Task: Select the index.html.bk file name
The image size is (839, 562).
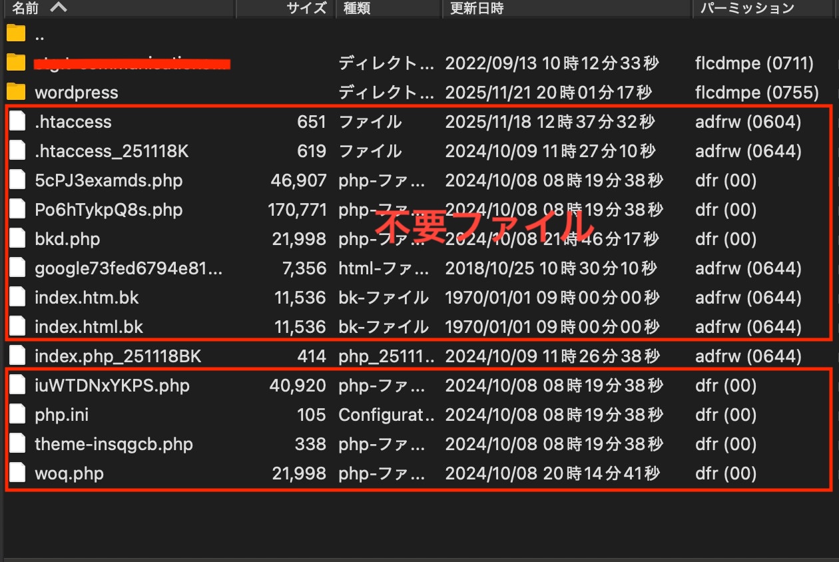Action: coord(89,327)
